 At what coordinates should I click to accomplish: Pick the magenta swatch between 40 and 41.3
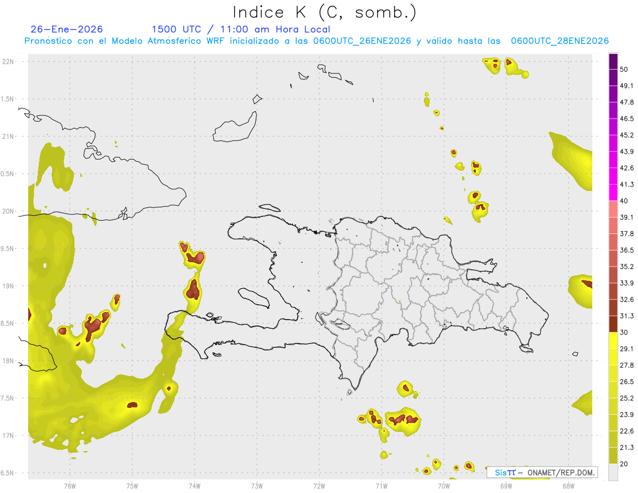(614, 192)
